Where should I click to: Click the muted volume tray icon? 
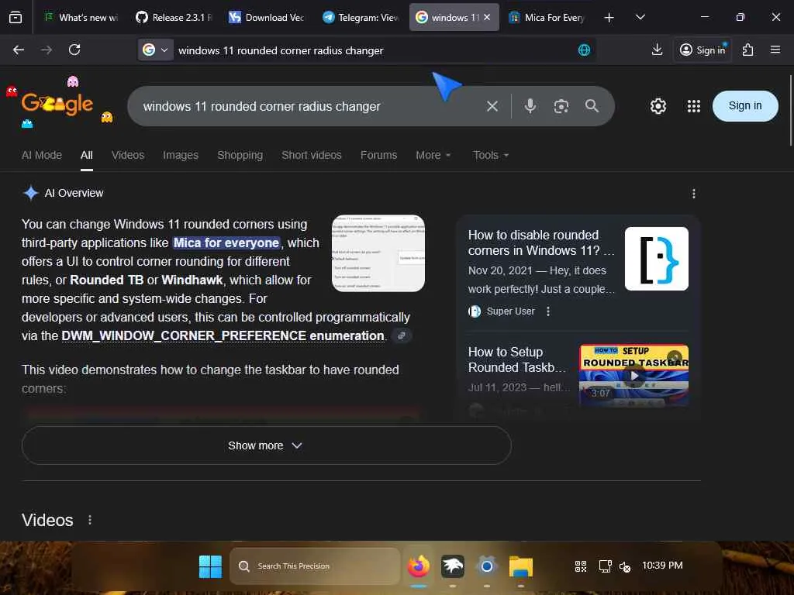click(625, 566)
